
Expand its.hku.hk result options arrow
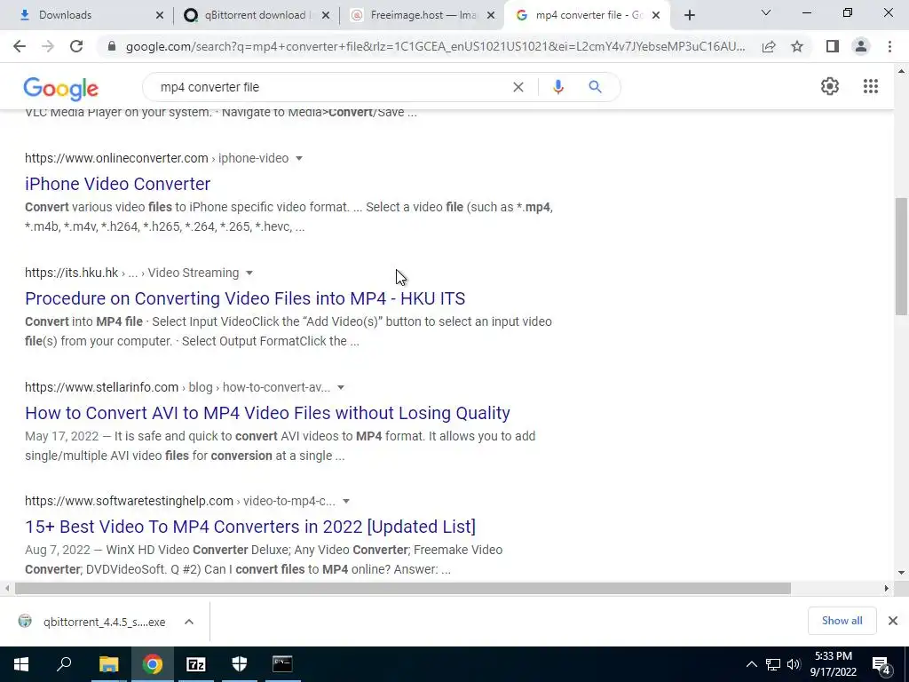coord(249,273)
